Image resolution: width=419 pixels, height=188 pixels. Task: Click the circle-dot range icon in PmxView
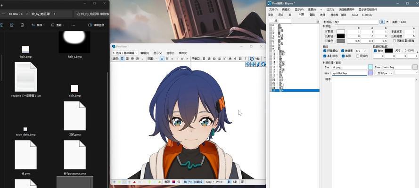click(x=182, y=59)
